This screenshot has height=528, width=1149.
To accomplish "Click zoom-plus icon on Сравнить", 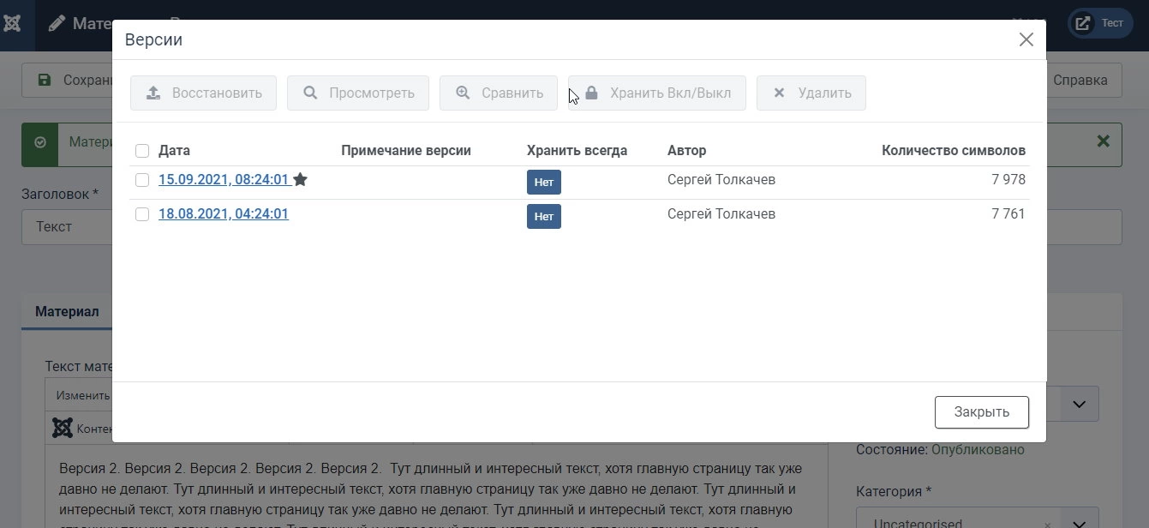I will (463, 93).
